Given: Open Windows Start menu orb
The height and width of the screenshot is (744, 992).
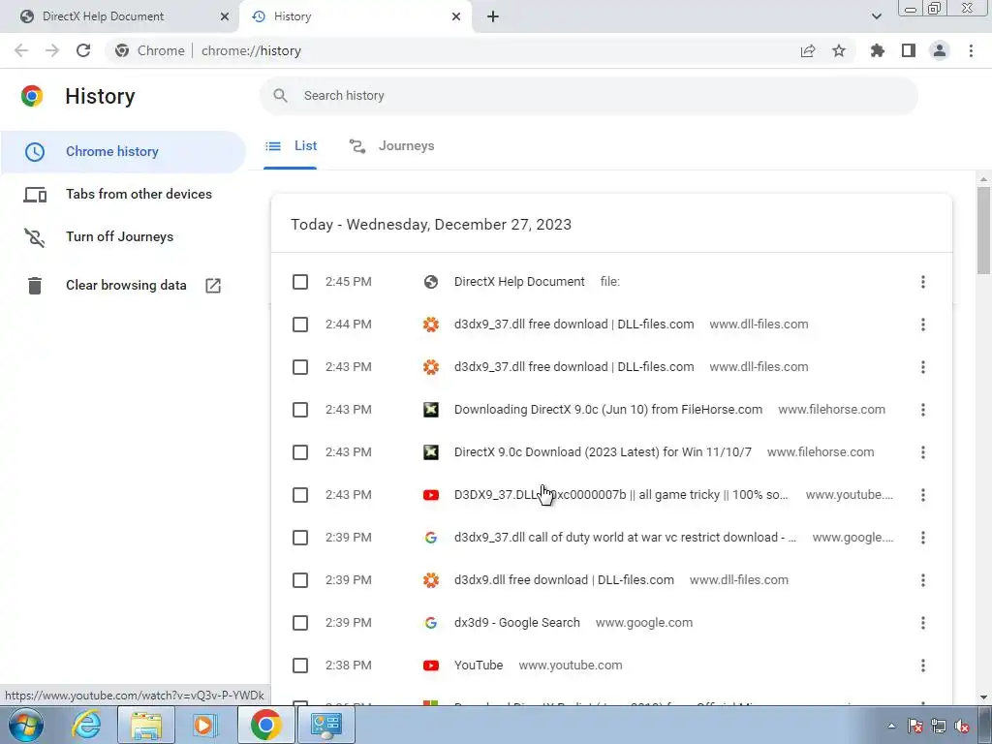Looking at the screenshot, I should [x=26, y=725].
